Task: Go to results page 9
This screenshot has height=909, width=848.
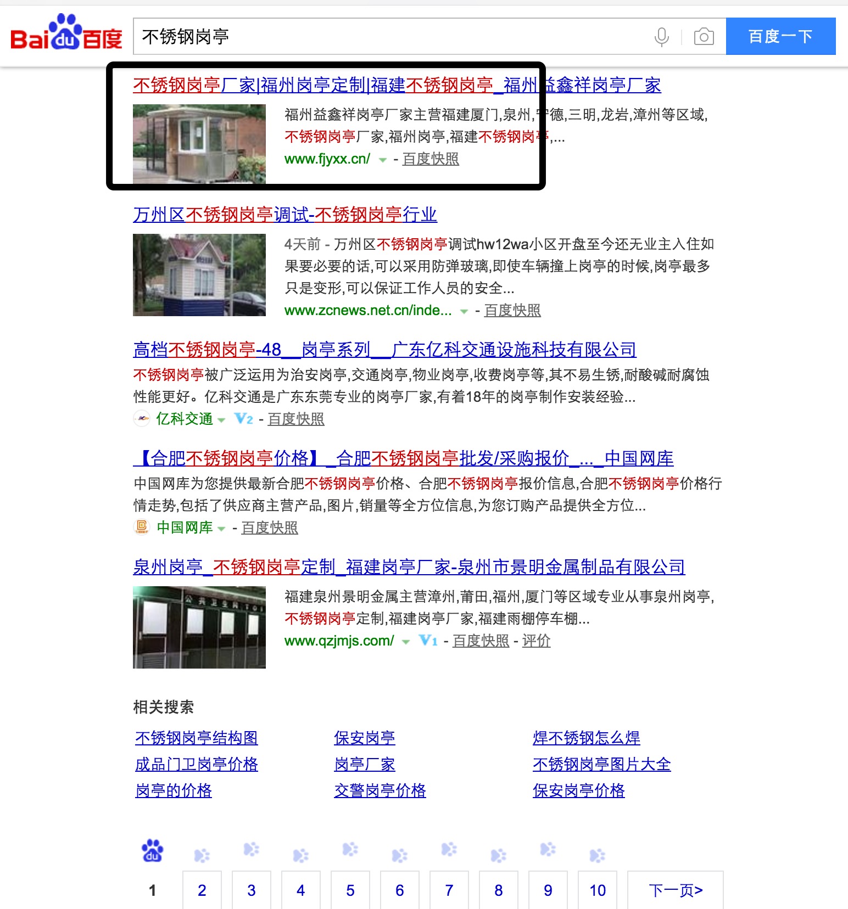Action: (x=548, y=890)
